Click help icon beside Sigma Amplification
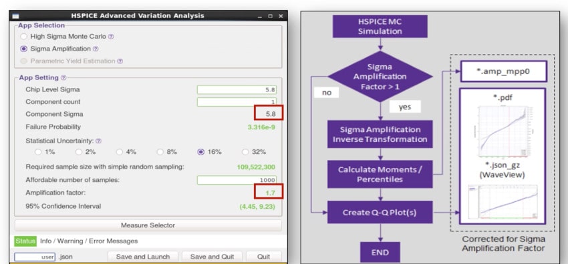The width and height of the screenshot is (568, 264). [96, 49]
